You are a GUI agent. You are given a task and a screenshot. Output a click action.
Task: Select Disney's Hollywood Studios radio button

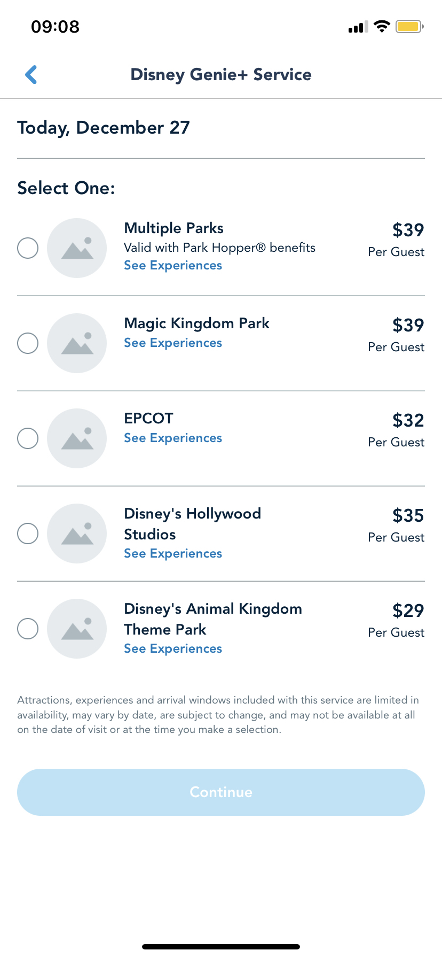click(x=28, y=534)
